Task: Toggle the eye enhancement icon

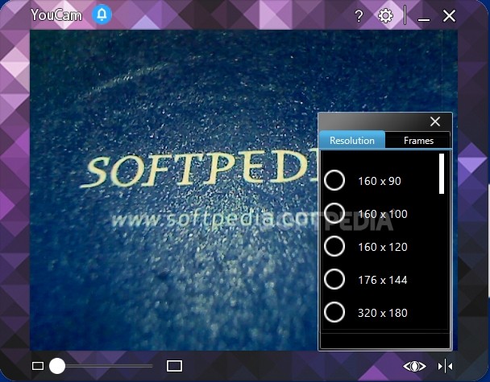Action: click(414, 366)
